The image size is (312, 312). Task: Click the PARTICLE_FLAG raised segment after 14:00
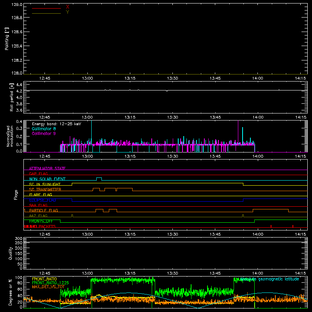pos(271,209)
